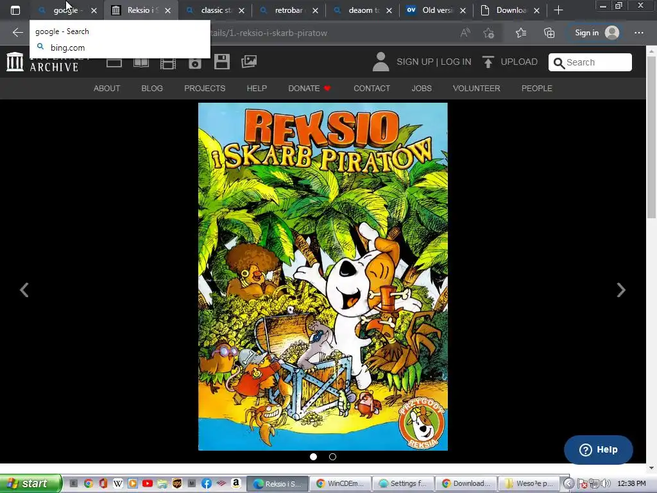The width and height of the screenshot is (657, 493).
Task: Open the Web media type icon
Action: [114, 62]
